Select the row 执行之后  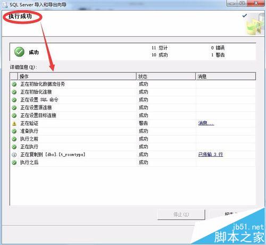pyautogui.click(x=133, y=163)
